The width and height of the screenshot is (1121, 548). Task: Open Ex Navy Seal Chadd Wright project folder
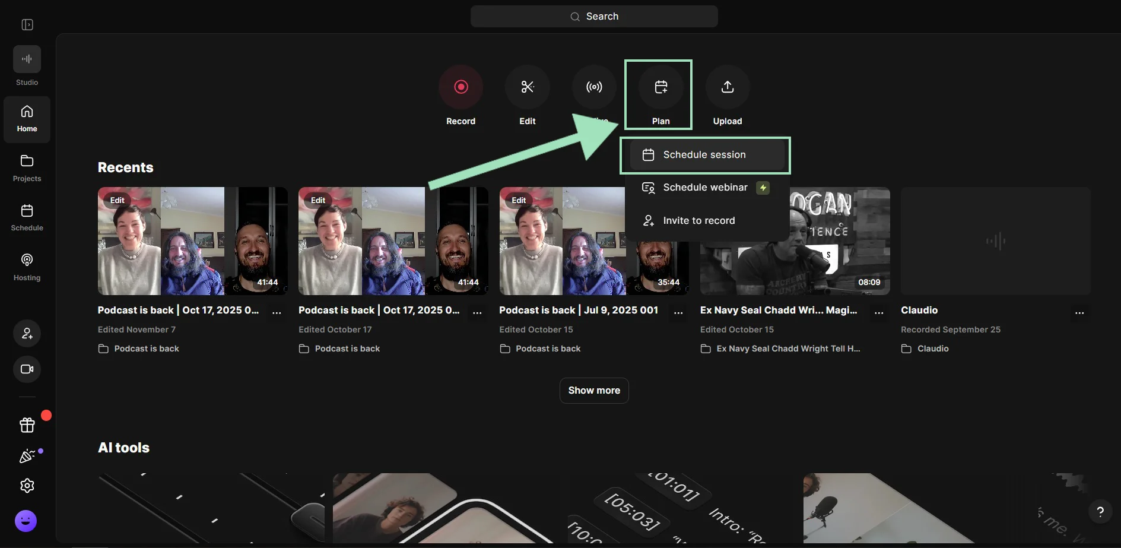tap(780, 349)
